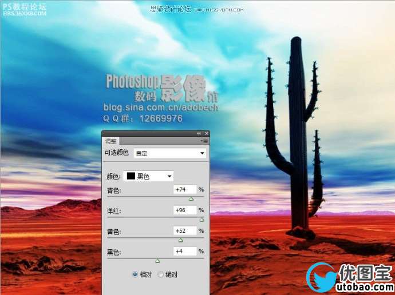Switch to the 调整 tab
This screenshot has width=395, height=295.
click(110, 141)
